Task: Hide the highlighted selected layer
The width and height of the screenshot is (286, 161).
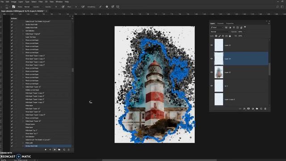Action: coord(211,59)
